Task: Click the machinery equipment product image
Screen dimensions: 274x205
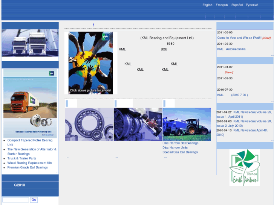Action: 138,124
